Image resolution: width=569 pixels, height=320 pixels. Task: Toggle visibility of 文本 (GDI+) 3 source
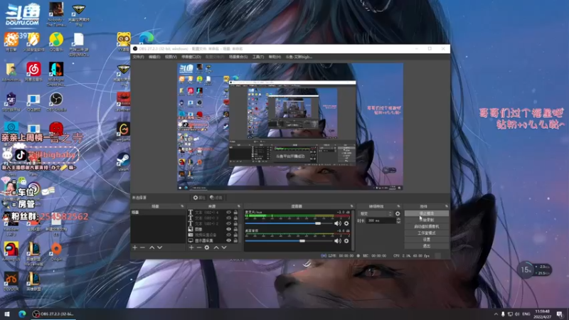coord(228,218)
